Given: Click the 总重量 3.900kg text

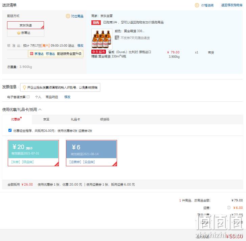Looking at the screenshot, I should click(20, 67).
